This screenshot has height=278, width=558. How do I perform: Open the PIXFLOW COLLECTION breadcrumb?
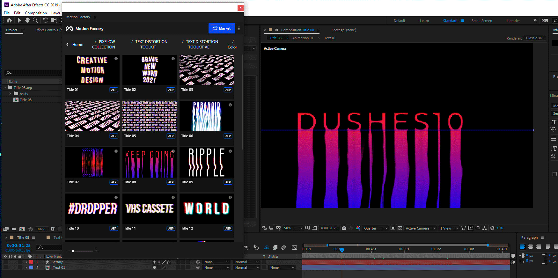[x=104, y=44]
